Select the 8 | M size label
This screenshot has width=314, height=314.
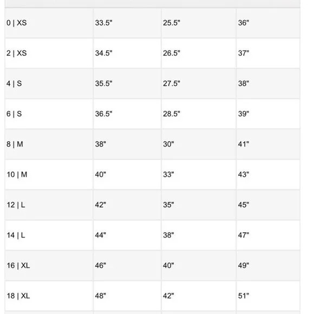click(x=15, y=144)
